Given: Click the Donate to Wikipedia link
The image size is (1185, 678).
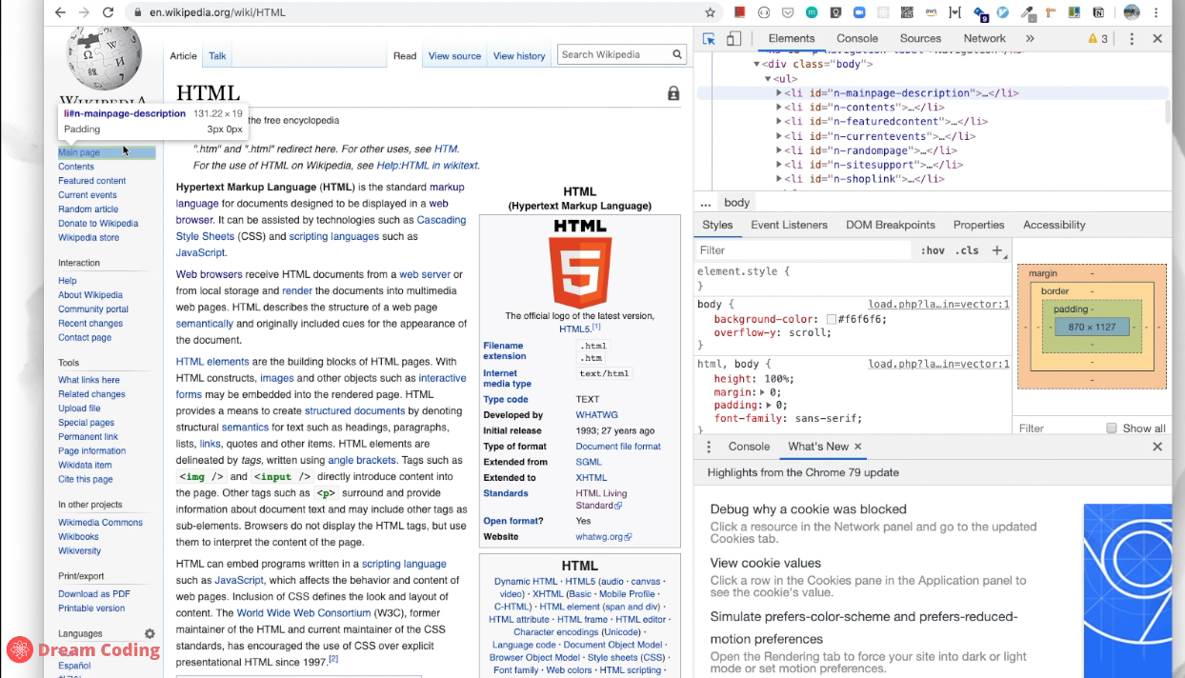Looking at the screenshot, I should 98,224.
